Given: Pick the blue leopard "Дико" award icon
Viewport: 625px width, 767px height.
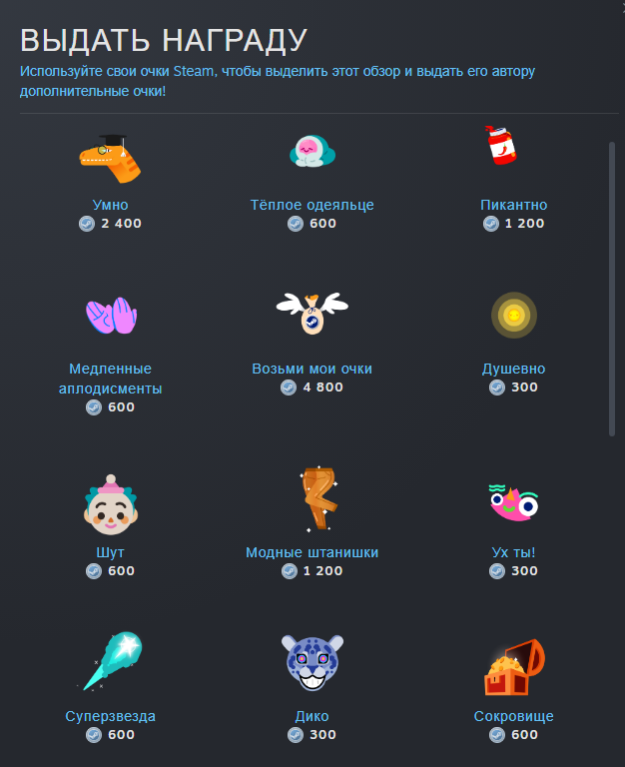Looking at the screenshot, I should point(312,663).
